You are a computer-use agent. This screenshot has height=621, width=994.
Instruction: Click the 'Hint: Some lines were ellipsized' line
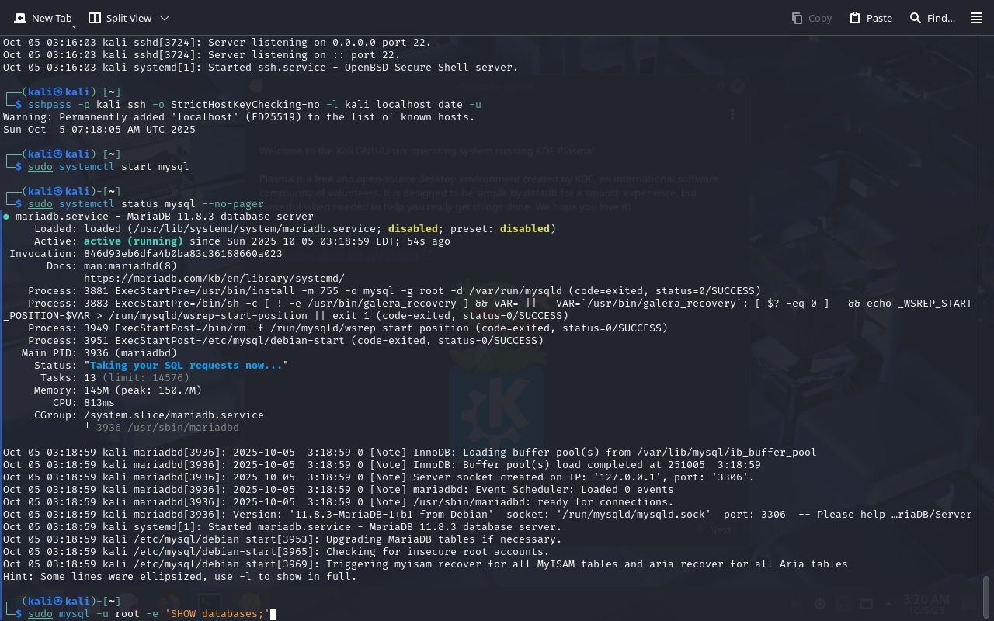point(180,576)
